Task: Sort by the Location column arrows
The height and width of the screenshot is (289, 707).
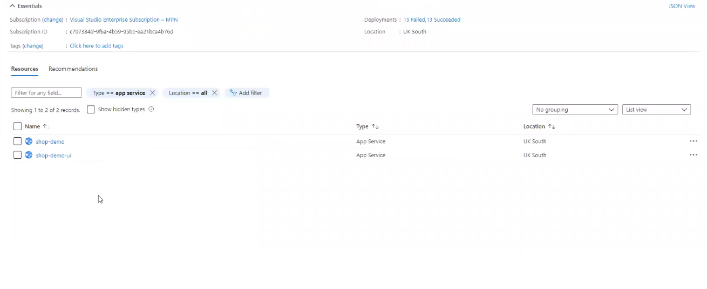Action: coord(552,126)
